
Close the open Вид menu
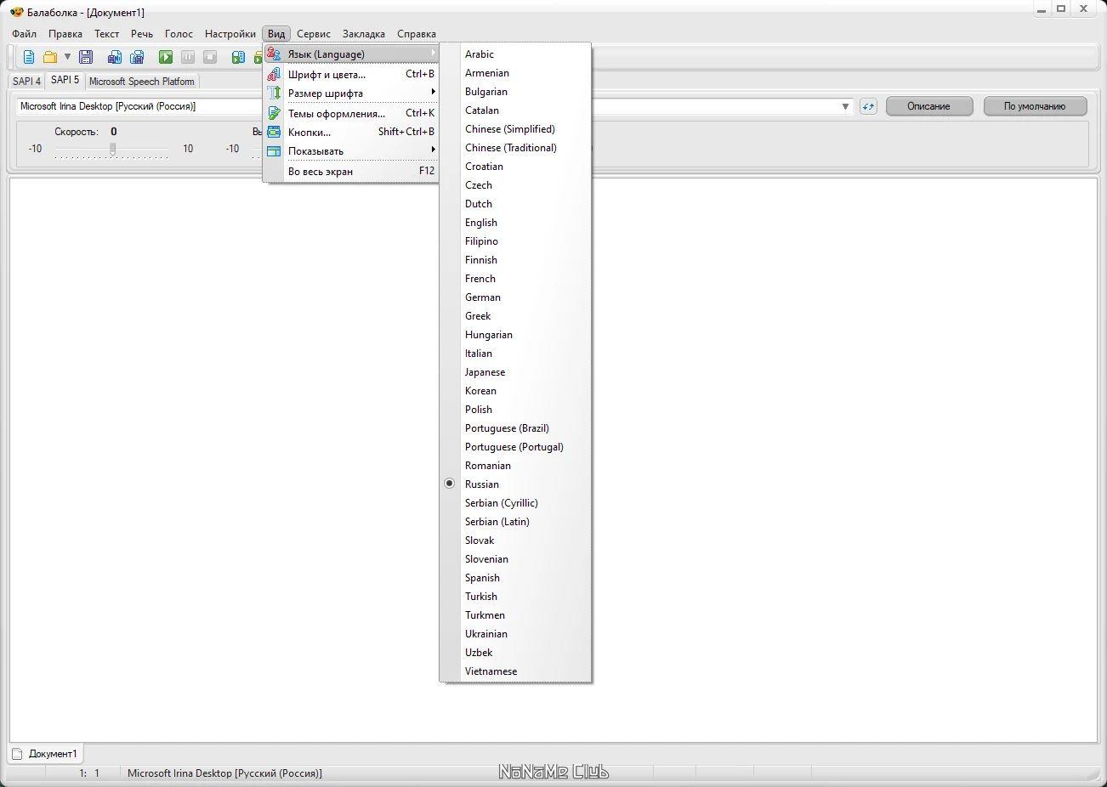[x=276, y=34]
